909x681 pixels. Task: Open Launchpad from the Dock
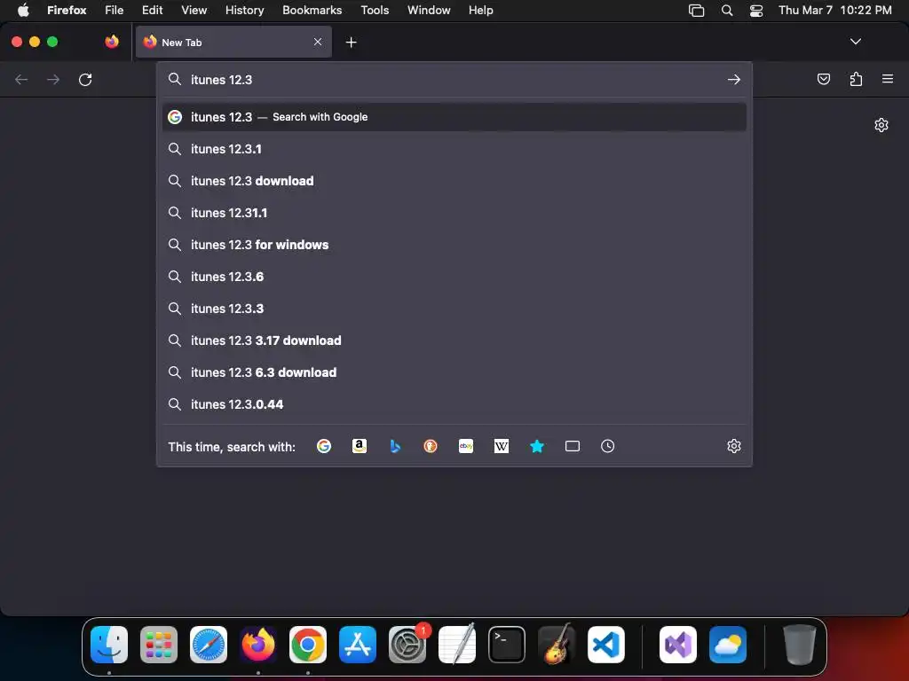(x=158, y=645)
